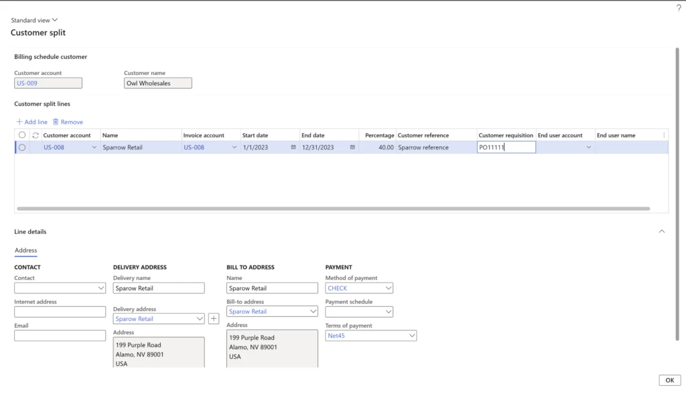Collapse the Line details section
Viewport: 686px width, 396px height.
(661, 231)
